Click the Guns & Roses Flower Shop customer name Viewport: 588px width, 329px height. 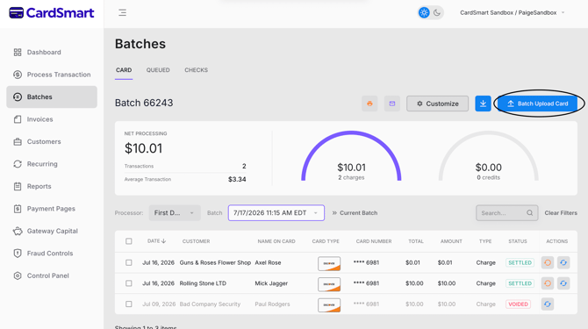(x=215, y=262)
